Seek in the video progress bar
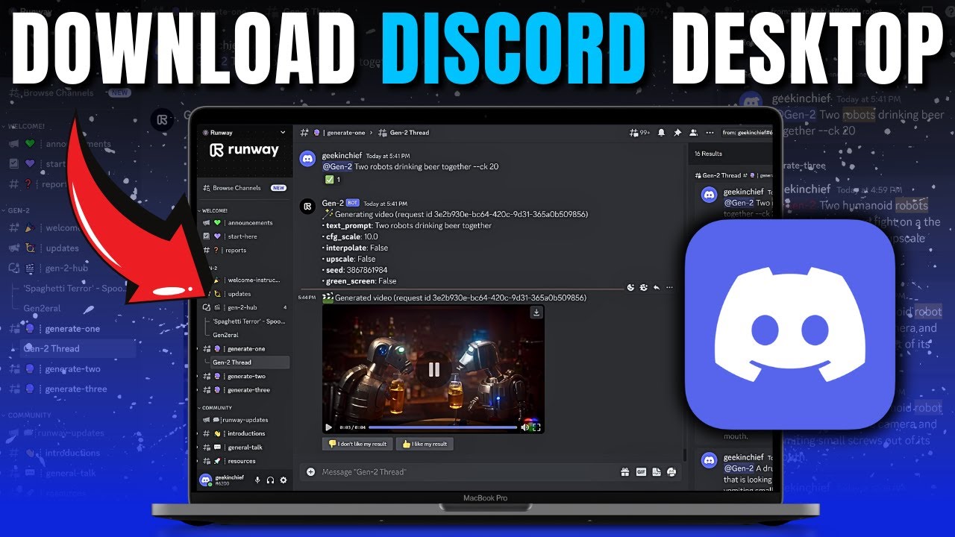The width and height of the screenshot is (955, 537). 443,427
